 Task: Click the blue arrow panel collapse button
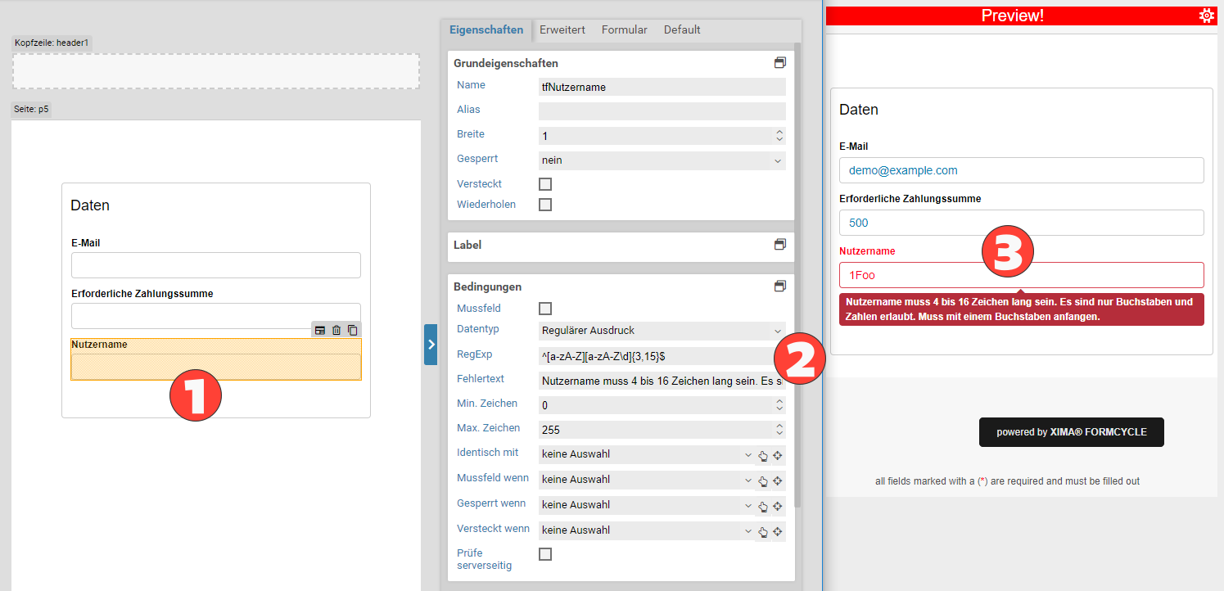coord(431,345)
